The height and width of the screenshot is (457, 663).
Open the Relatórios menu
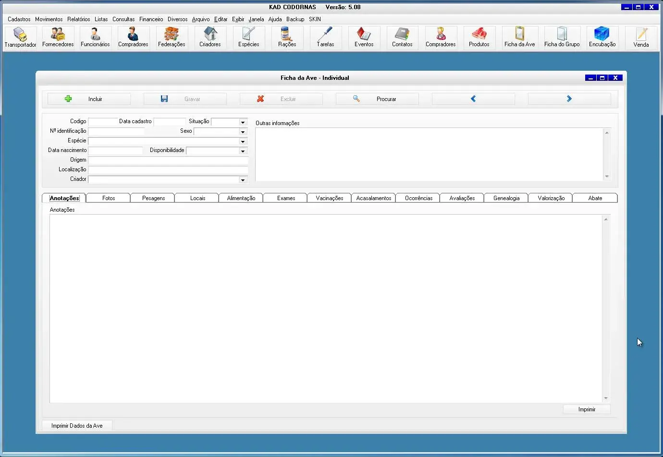78,19
